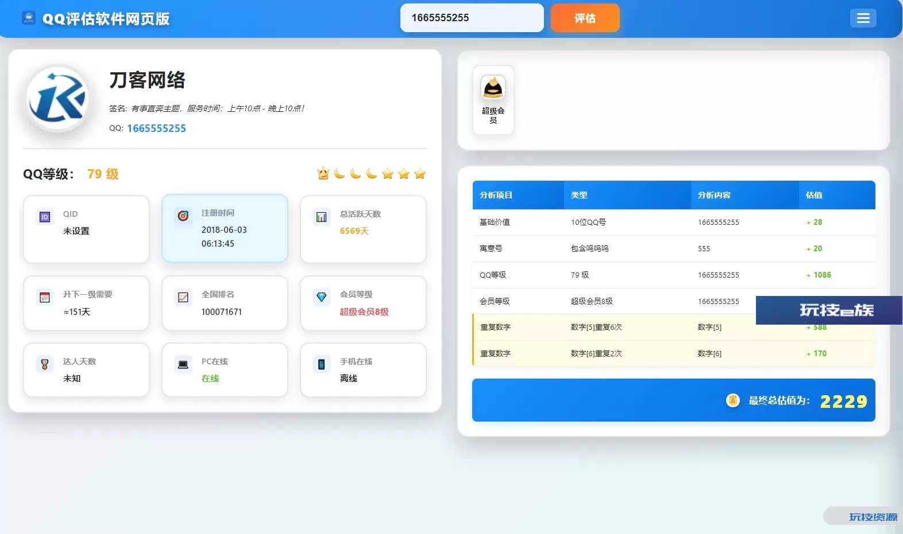Click the 签名 signature text line
The image size is (903, 534).
[x=207, y=108]
